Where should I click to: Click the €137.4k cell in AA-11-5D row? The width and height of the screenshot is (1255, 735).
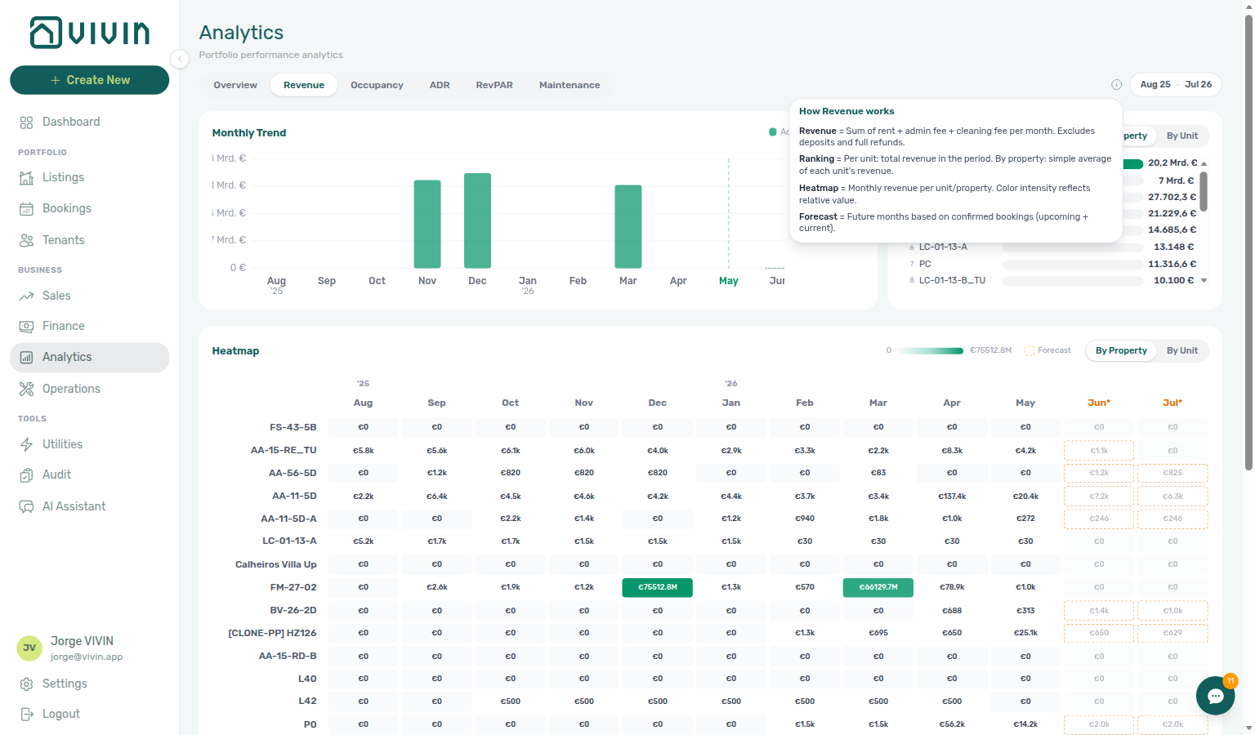[x=952, y=496]
